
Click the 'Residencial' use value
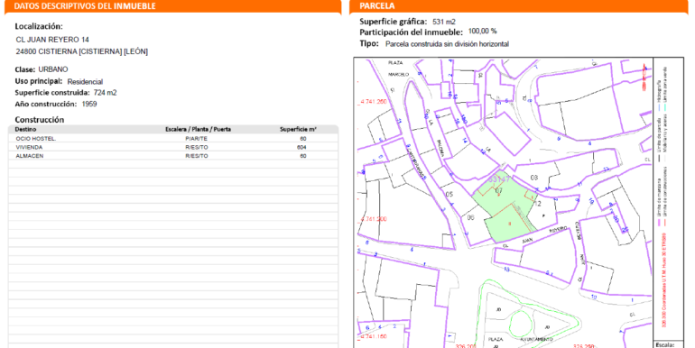tap(85, 82)
